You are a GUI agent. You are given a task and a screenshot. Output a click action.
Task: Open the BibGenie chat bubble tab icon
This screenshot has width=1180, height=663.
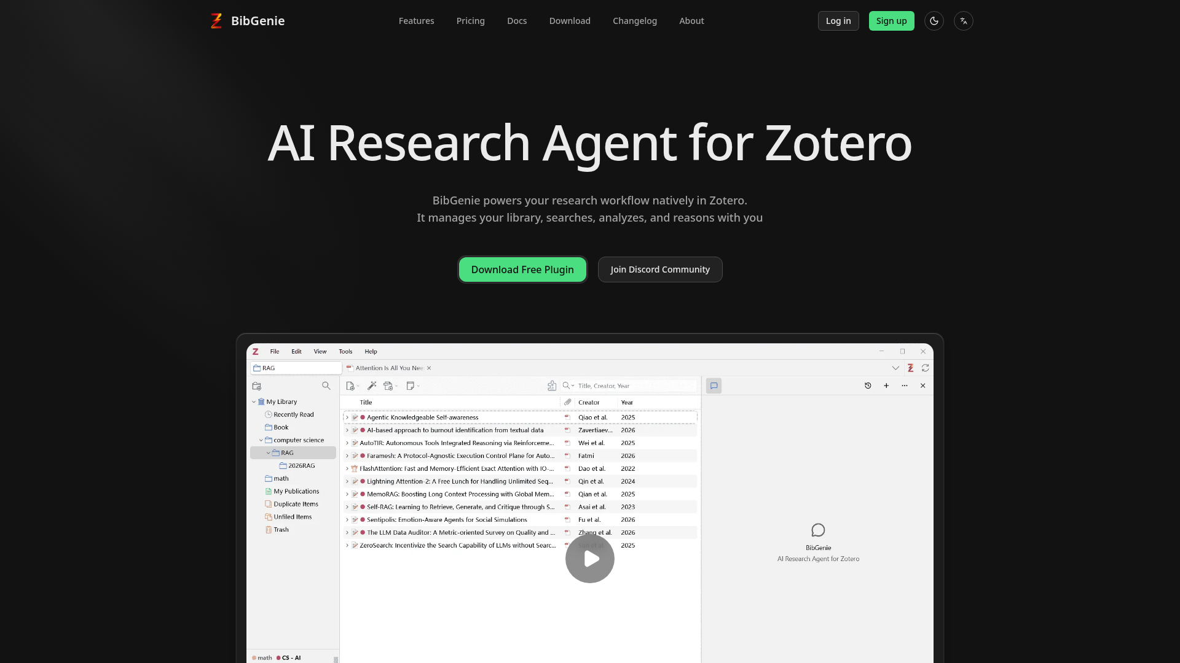pos(714,386)
